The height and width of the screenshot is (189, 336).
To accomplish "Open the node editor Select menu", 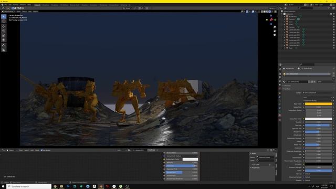I will click(x=26, y=150).
